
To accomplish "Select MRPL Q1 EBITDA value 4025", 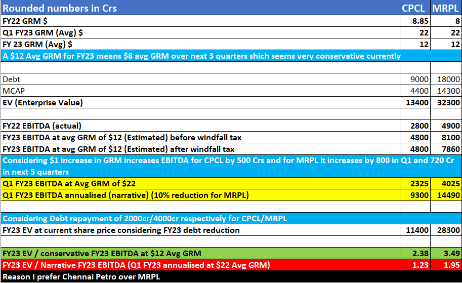I will 446,183.
